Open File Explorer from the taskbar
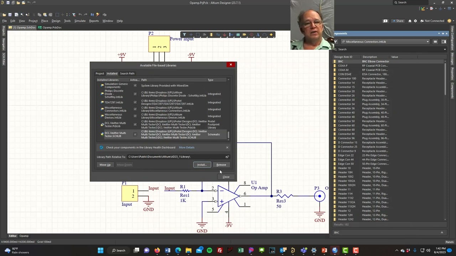The width and height of the screenshot is (456, 256). pyautogui.click(x=188, y=251)
